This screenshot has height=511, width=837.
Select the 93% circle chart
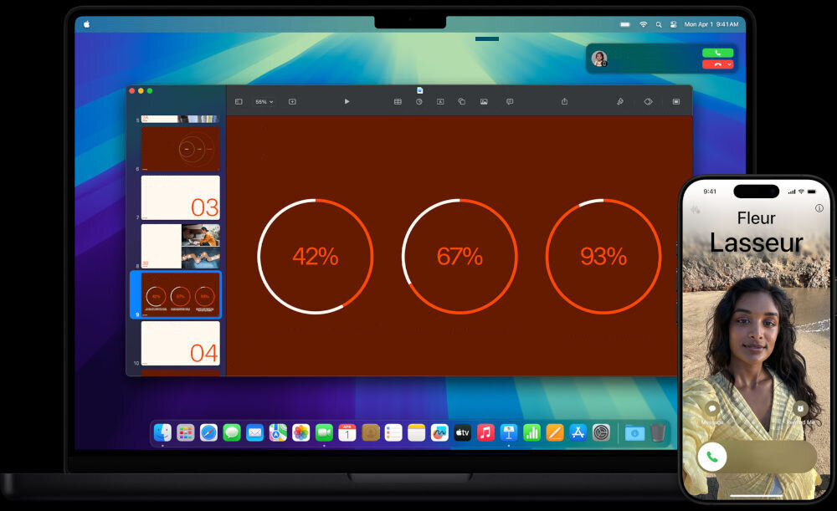[603, 257]
